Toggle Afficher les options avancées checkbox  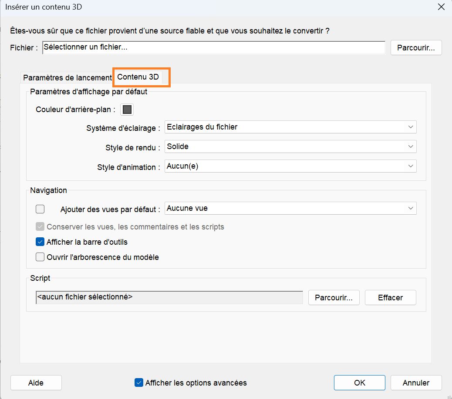click(x=139, y=383)
